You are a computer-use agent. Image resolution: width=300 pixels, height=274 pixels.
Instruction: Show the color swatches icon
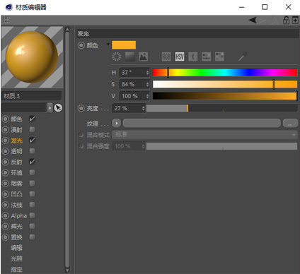[x=219, y=56]
